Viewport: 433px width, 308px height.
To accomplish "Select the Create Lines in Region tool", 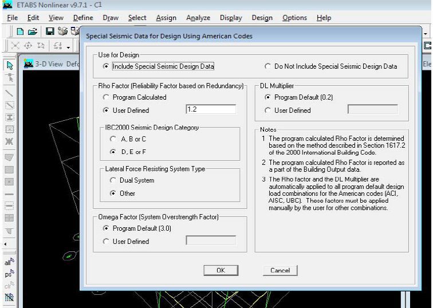I will pos(9,105).
